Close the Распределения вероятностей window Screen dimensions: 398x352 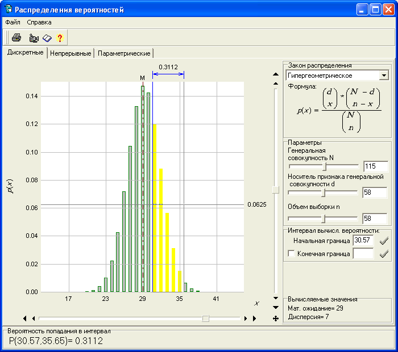(388, 10)
